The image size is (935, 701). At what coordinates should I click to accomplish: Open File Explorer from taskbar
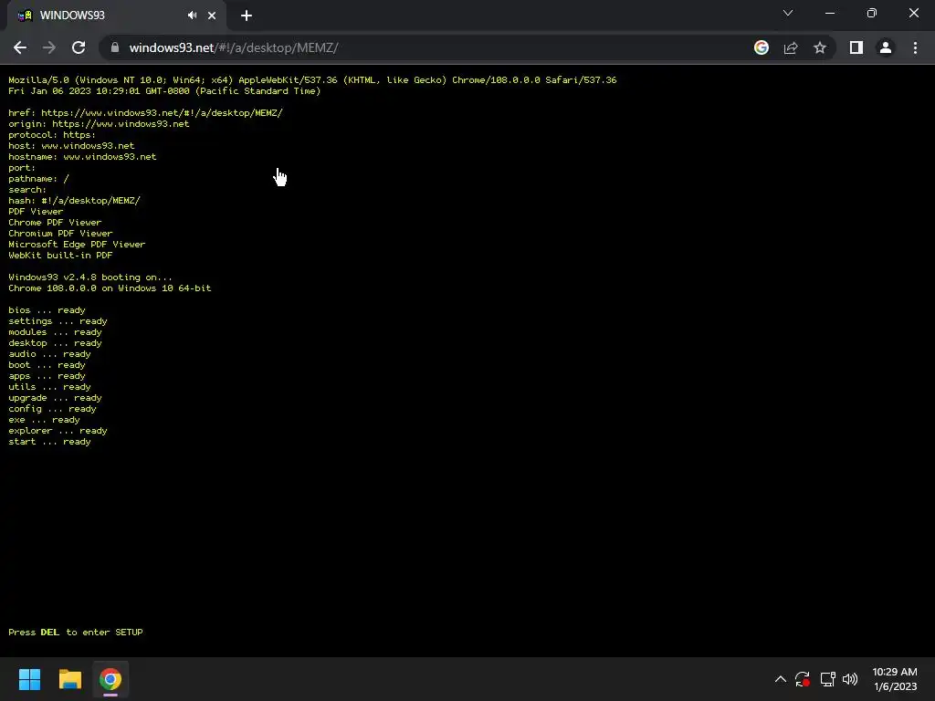69,679
